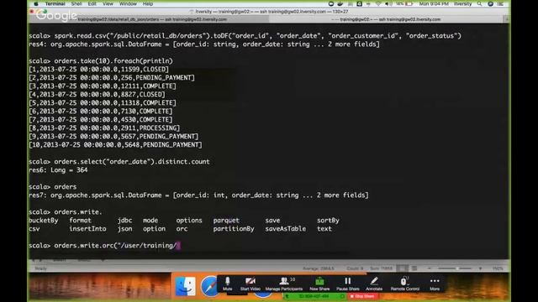Click the 'res6: Long = 364' output line
Image resolution: width=538 pixels, height=302 pixels.
pyautogui.click(x=58, y=169)
